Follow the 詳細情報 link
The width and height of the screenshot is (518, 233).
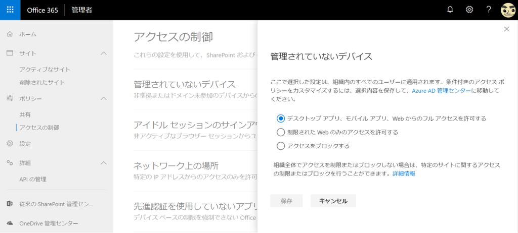coord(404,173)
